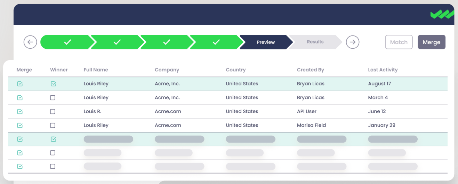Set the January 29 row as Winner
Screen dimensions: 458x184
point(53,125)
